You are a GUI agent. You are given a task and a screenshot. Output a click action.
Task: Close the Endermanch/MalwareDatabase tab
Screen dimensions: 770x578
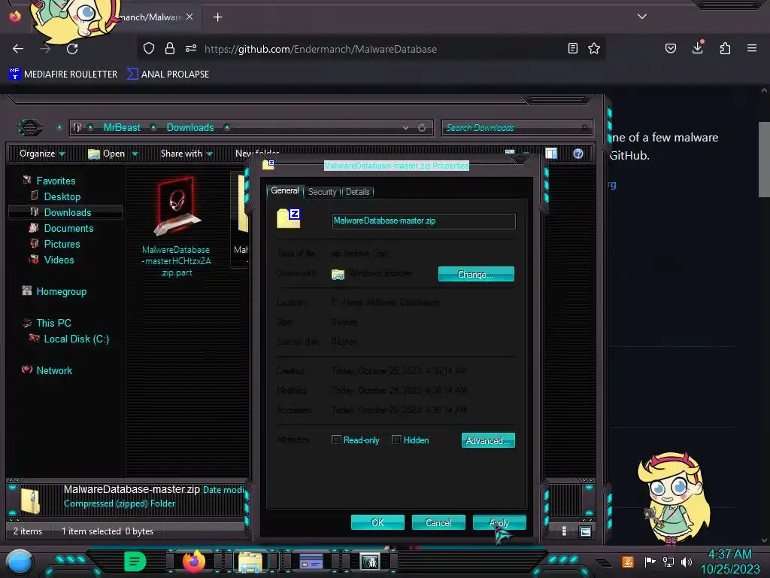pos(189,17)
